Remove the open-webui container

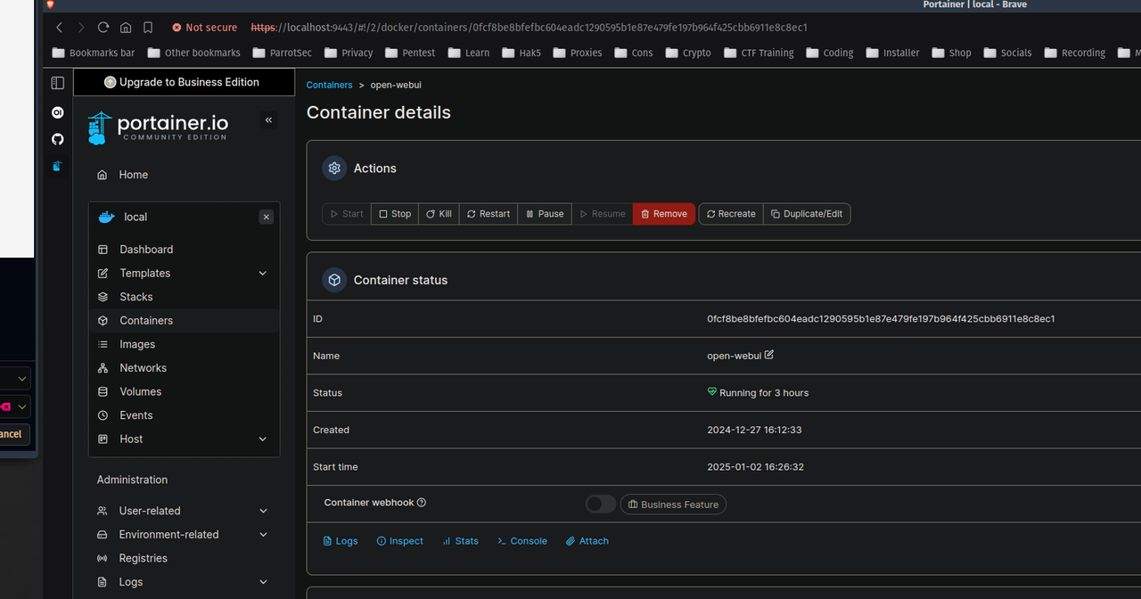point(664,214)
